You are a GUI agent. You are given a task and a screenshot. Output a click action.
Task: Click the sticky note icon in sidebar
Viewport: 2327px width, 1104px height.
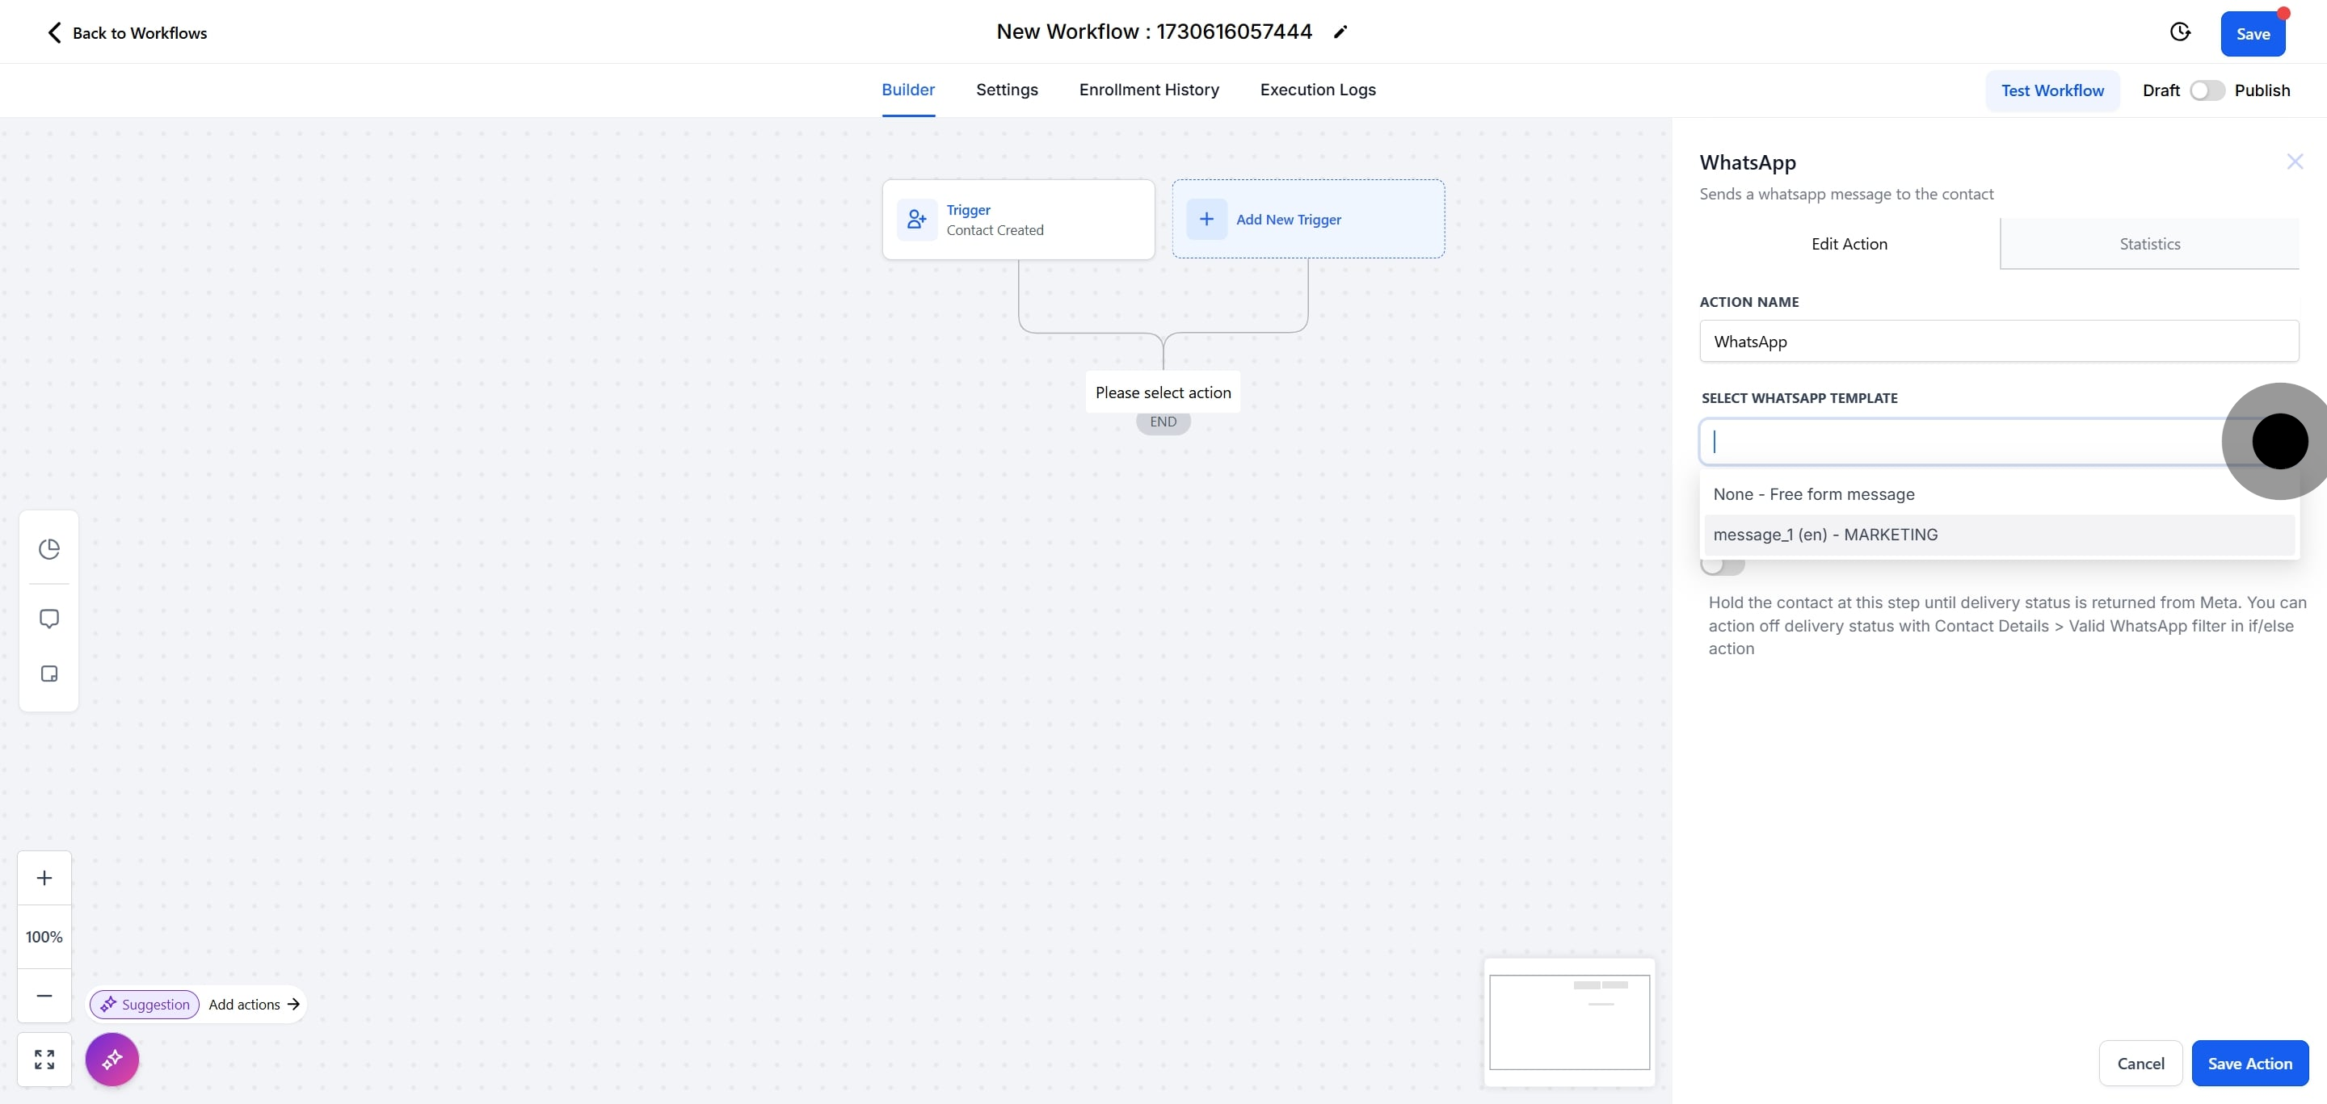[x=48, y=674]
